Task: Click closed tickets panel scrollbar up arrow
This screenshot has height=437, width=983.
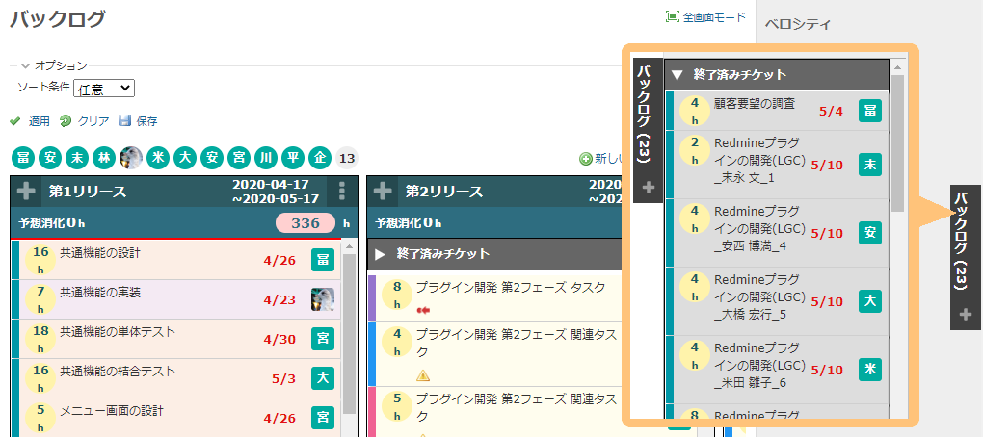Action: pyautogui.click(x=897, y=66)
